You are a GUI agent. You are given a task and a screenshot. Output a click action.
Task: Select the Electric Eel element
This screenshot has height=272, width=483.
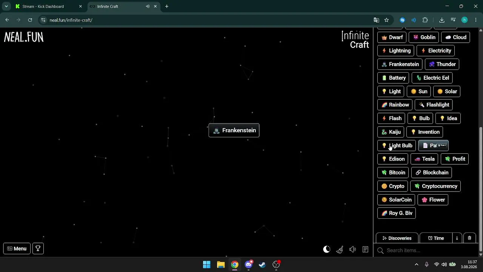click(432, 78)
